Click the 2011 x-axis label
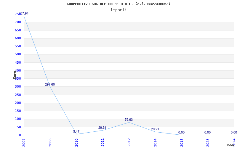 [103, 143]
